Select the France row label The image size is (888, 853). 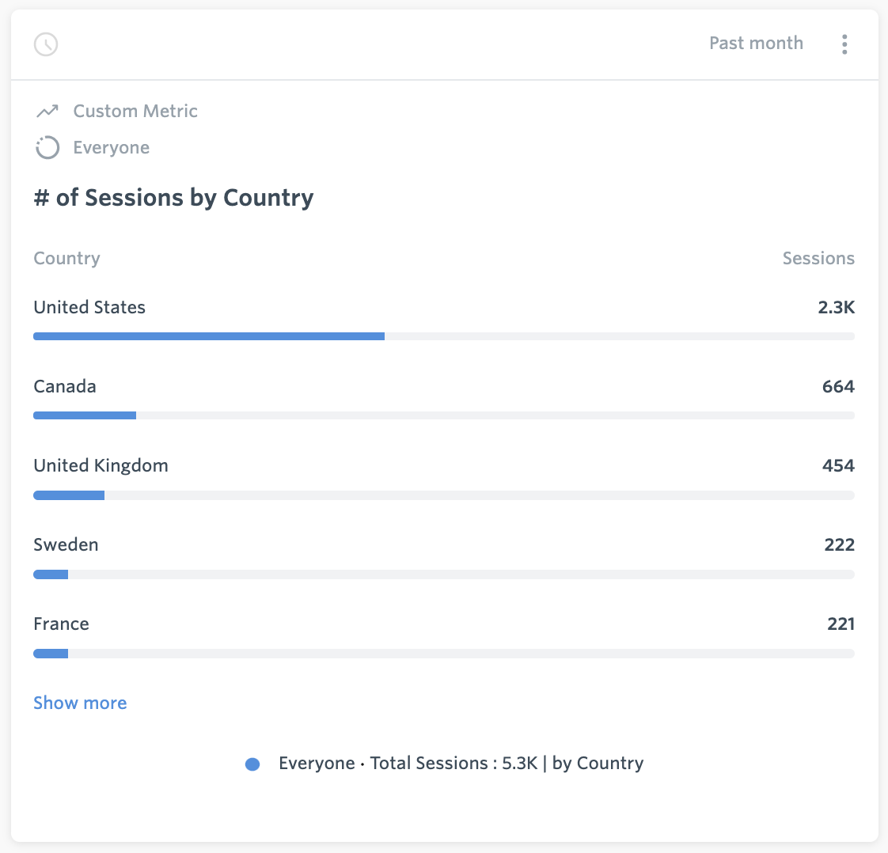61,624
